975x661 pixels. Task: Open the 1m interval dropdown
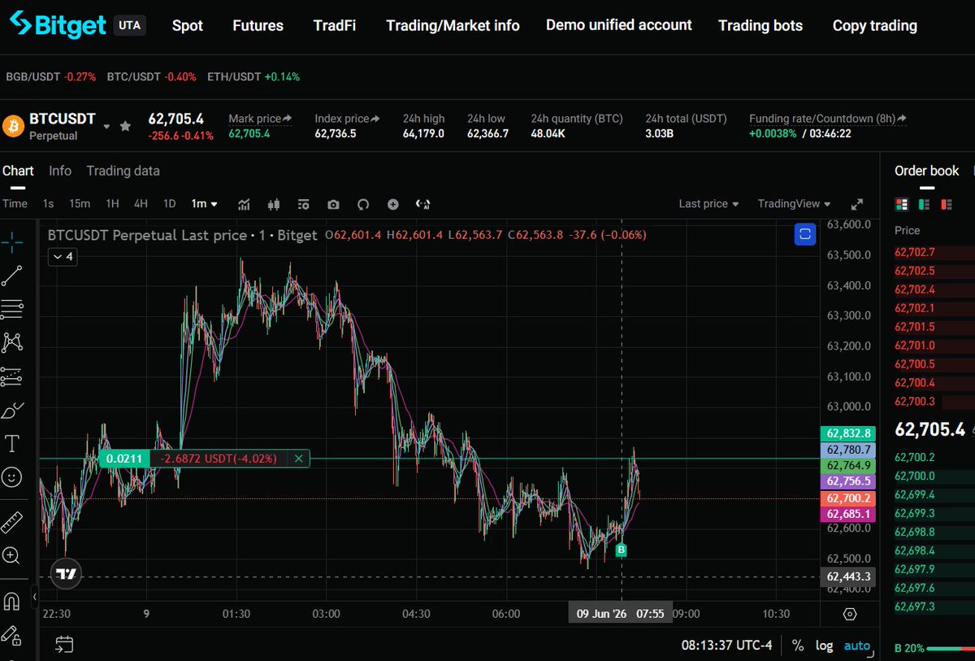tap(204, 204)
